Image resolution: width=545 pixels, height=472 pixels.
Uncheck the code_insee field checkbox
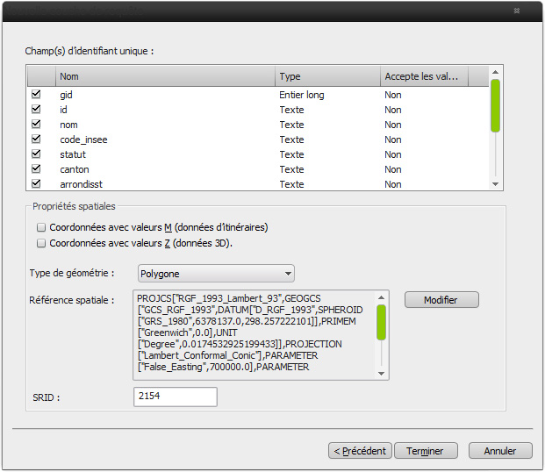(36, 139)
